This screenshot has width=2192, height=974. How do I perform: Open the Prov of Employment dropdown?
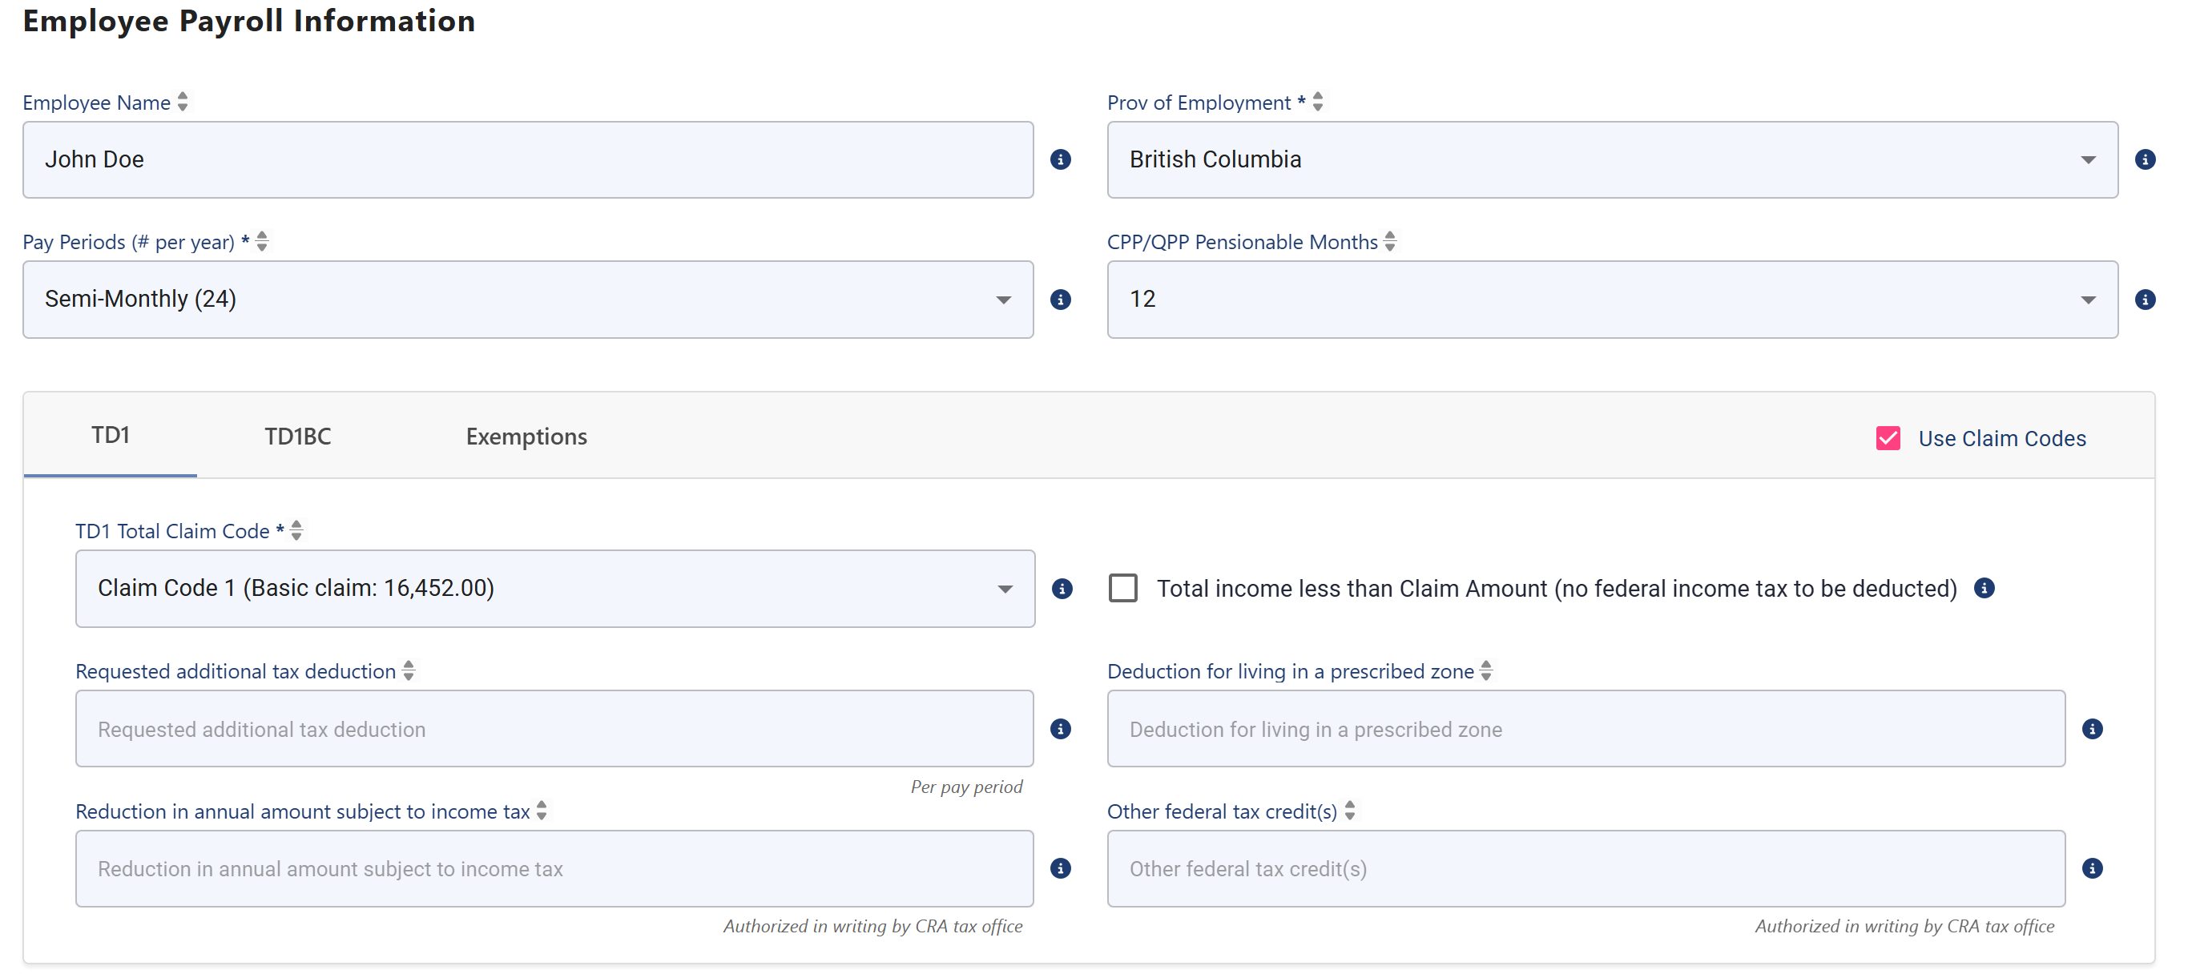1612,160
